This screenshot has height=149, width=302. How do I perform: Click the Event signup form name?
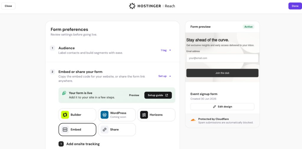(204, 94)
